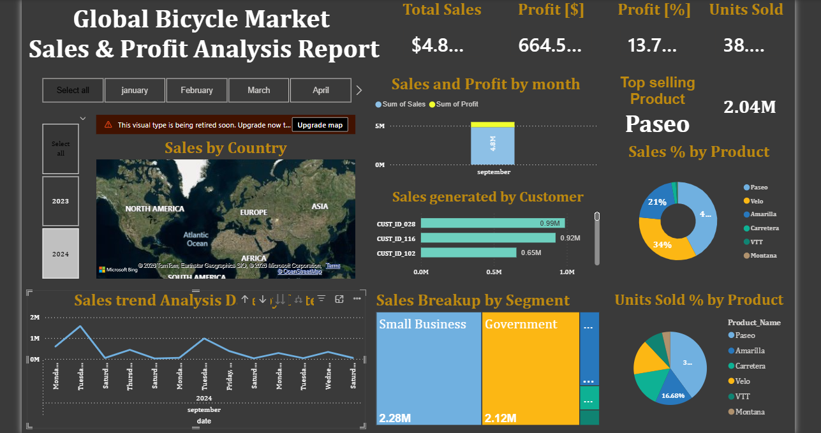Click the drill up arrow icon
This screenshot has height=433, width=821.
pyautogui.click(x=244, y=299)
